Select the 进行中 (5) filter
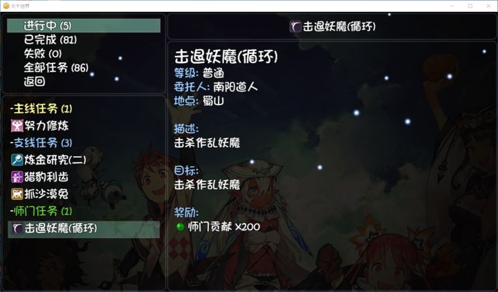The height and width of the screenshot is (292, 498). coord(84,26)
